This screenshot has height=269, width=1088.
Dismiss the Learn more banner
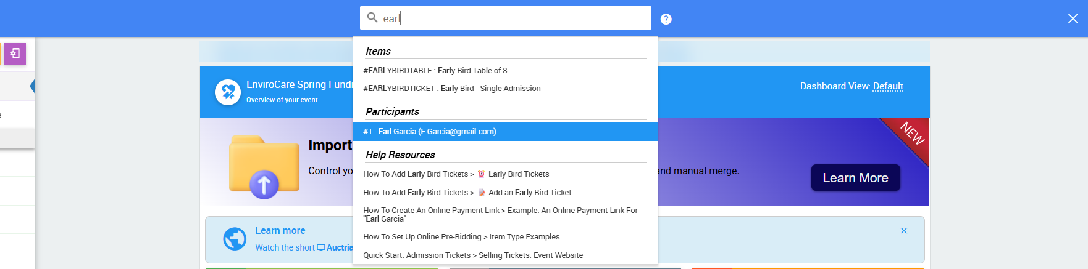click(x=904, y=231)
